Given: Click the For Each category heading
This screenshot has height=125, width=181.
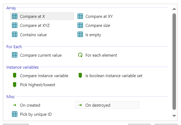Looking at the screenshot, I should point(14,47).
